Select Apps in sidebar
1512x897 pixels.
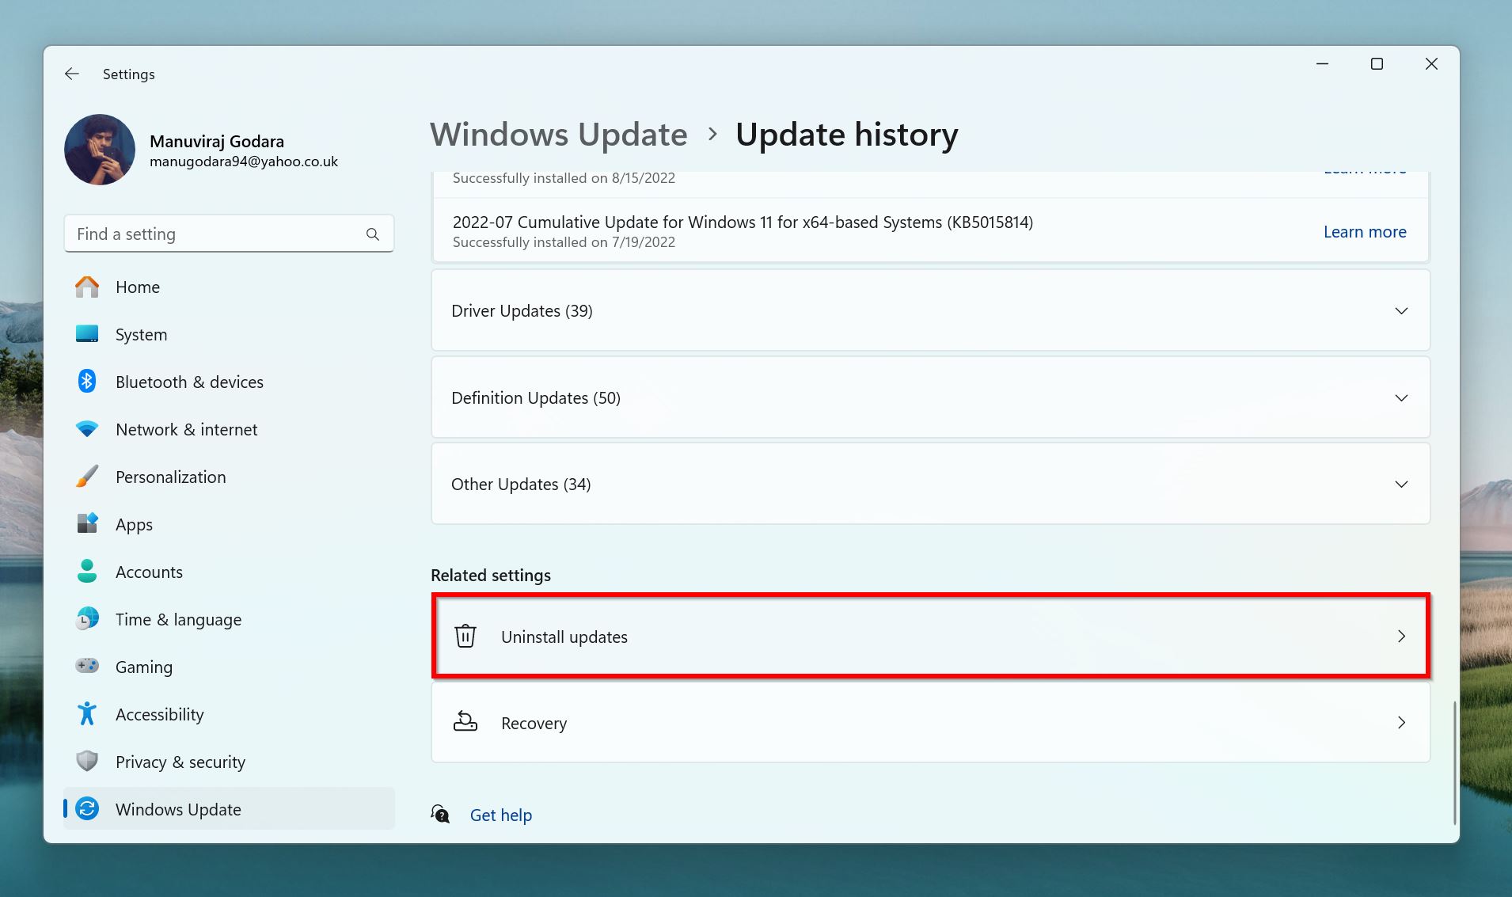click(229, 524)
